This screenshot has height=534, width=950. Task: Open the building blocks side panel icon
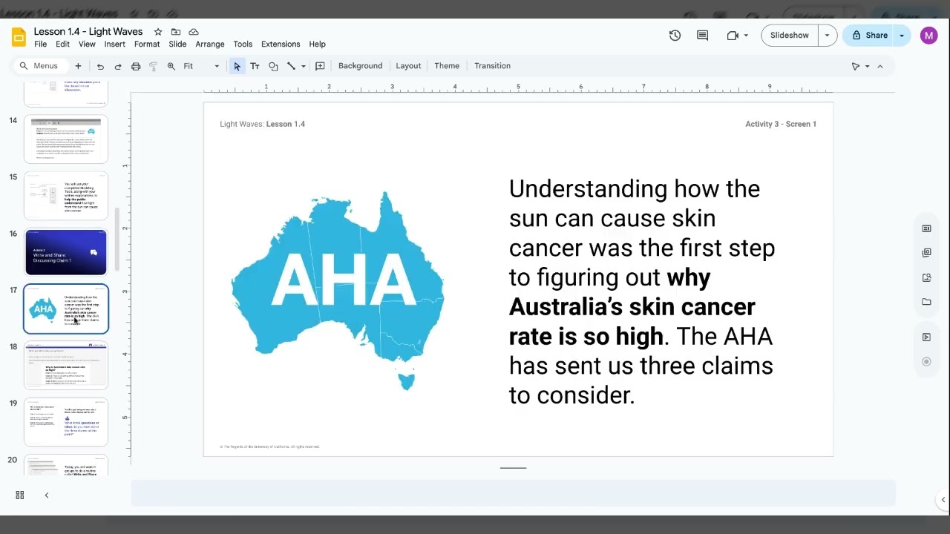coord(926,253)
